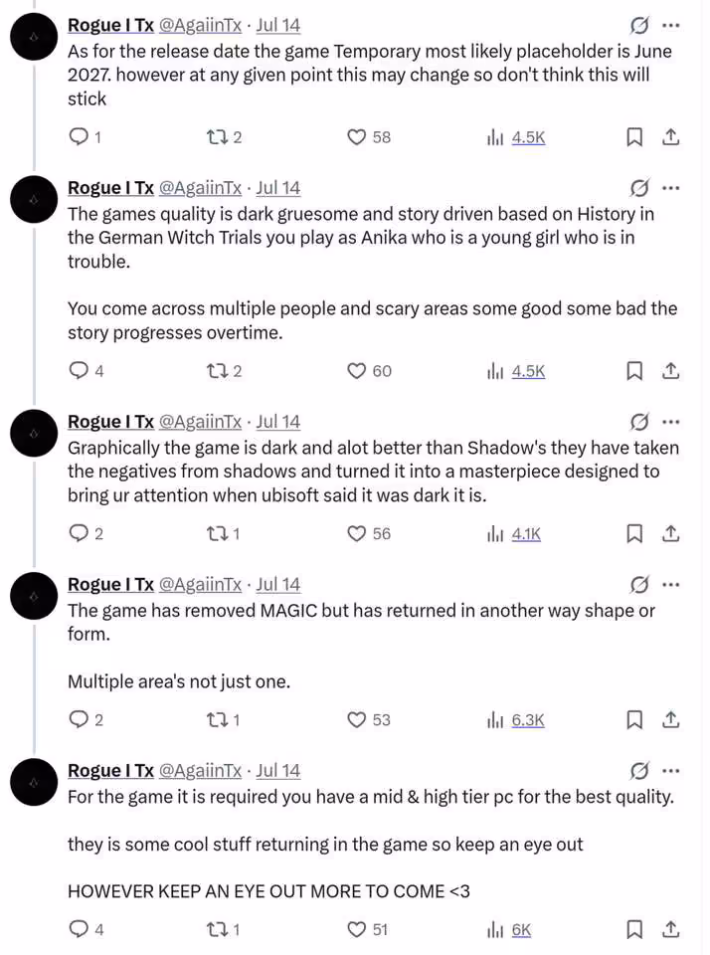Click the Grok icon on the graphics tweet
710x955 pixels.
click(x=638, y=422)
